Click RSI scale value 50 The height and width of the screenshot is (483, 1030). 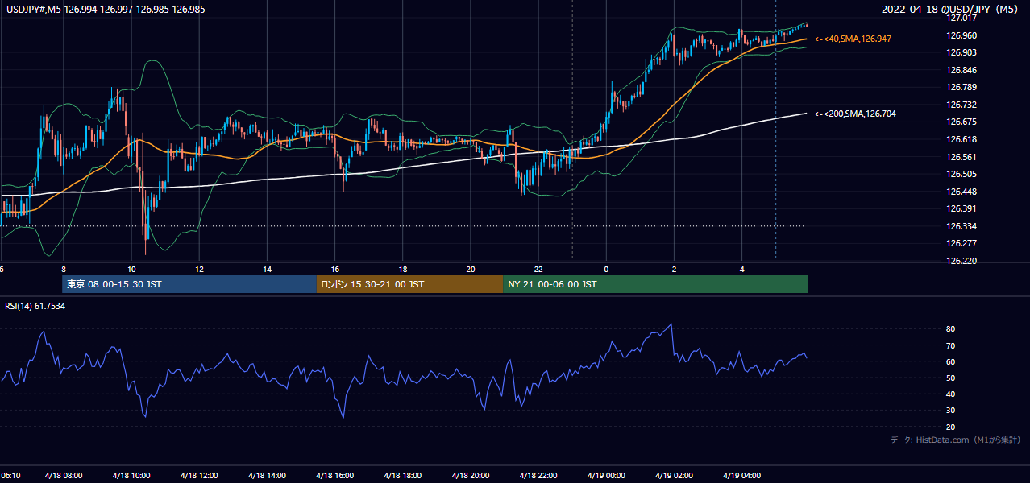tap(950, 378)
